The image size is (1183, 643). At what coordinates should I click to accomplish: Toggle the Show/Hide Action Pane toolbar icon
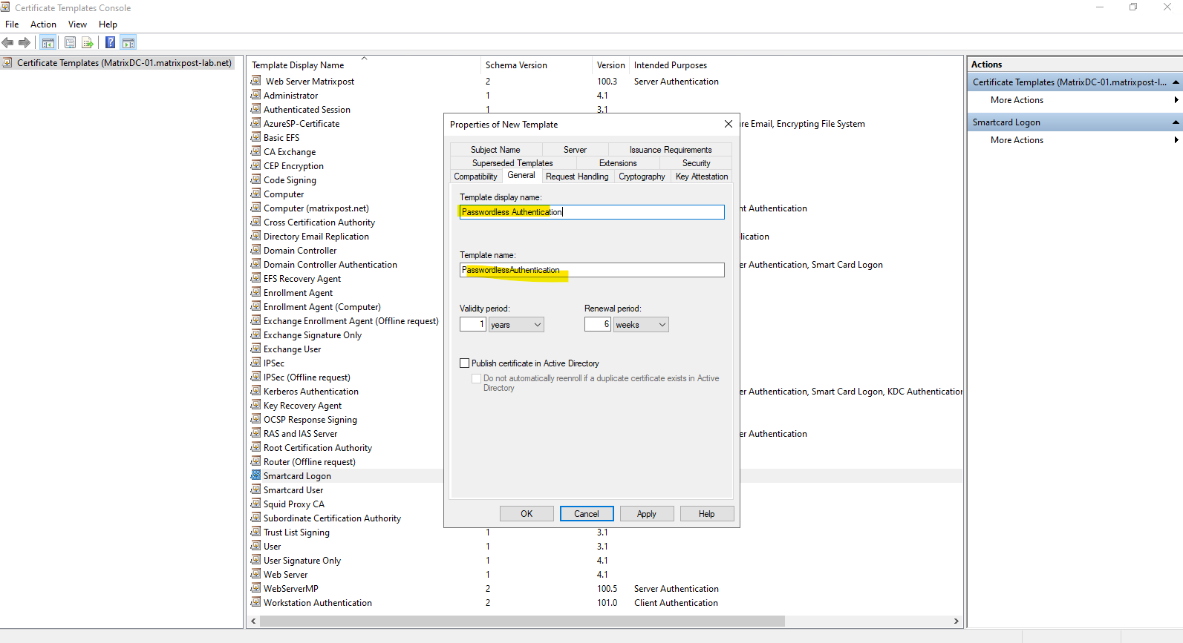point(128,42)
